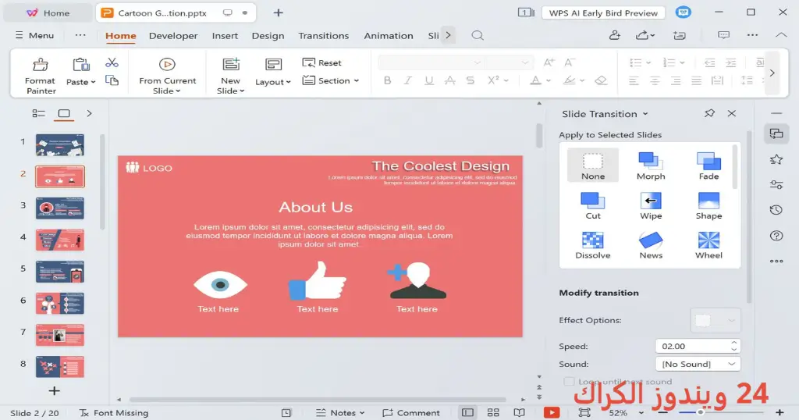This screenshot has height=420, width=799.
Task: Open the superscript dropdown arrow
Action: (506, 80)
